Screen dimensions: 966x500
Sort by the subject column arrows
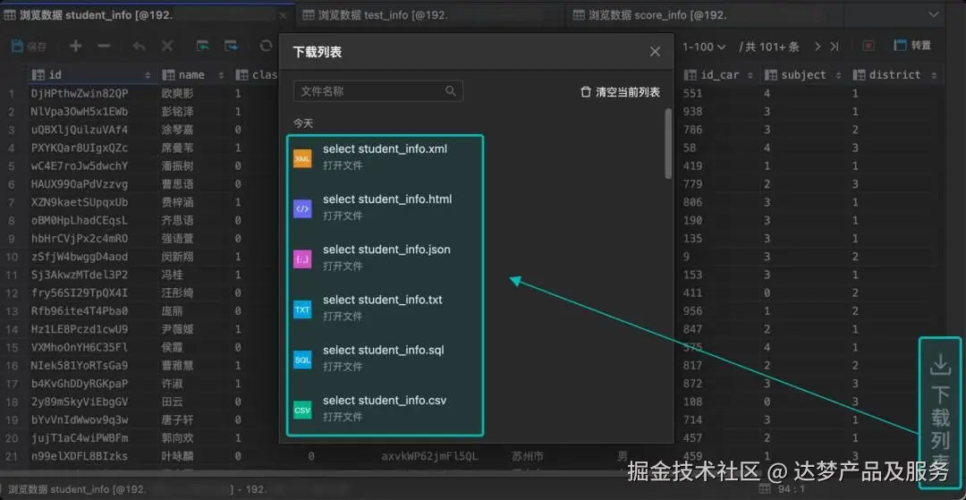click(x=838, y=75)
